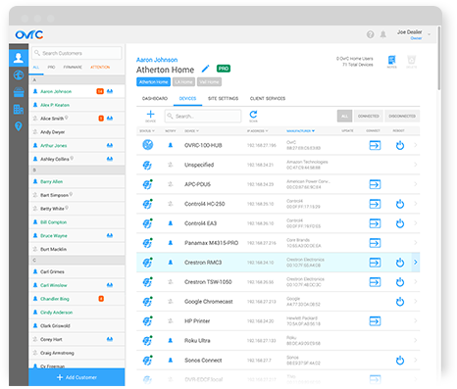Click the Search Customers input field
Viewport: 457px width, 389px height.
(76, 53)
